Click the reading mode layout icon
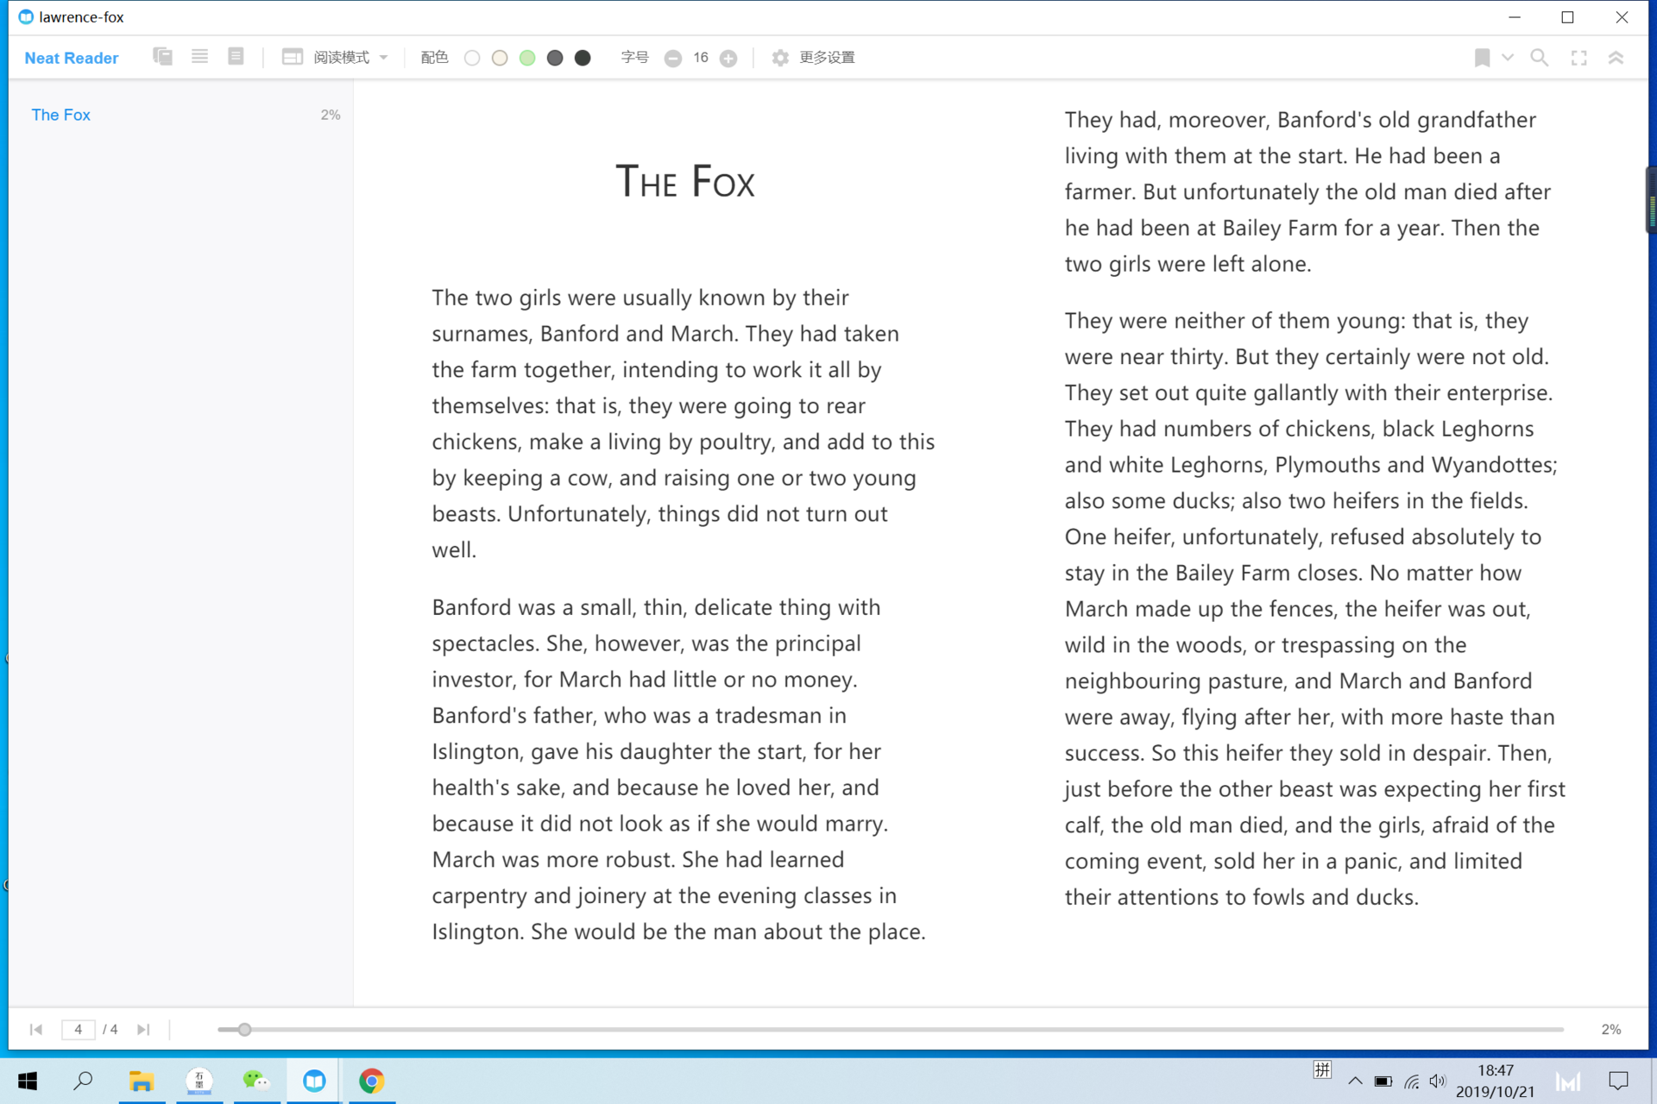This screenshot has height=1104, width=1657. pyautogui.click(x=293, y=57)
